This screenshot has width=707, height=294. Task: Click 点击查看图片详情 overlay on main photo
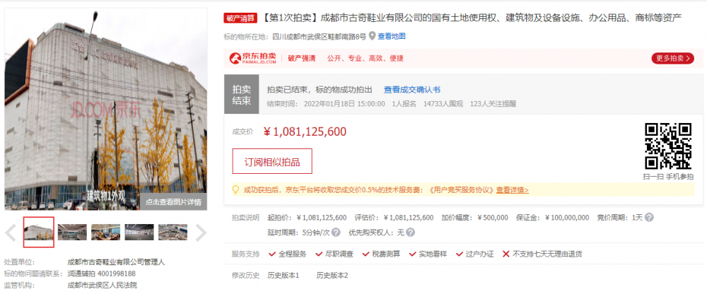tap(173, 201)
